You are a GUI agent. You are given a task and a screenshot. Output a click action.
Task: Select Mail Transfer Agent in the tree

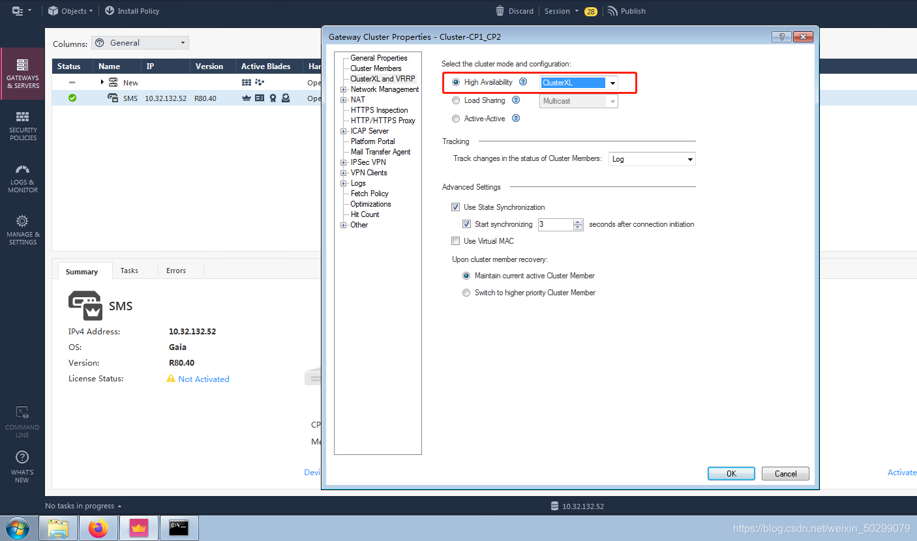381,152
